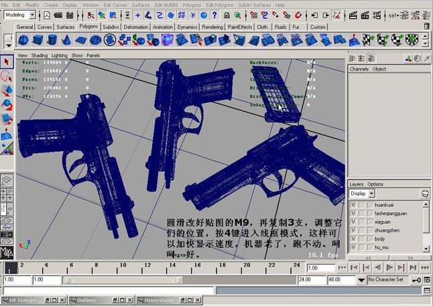Open the Options menu in Layers panel

[x=375, y=184]
